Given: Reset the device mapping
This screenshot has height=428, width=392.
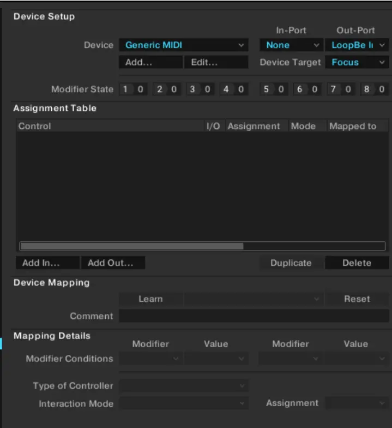Looking at the screenshot, I should 357,299.
